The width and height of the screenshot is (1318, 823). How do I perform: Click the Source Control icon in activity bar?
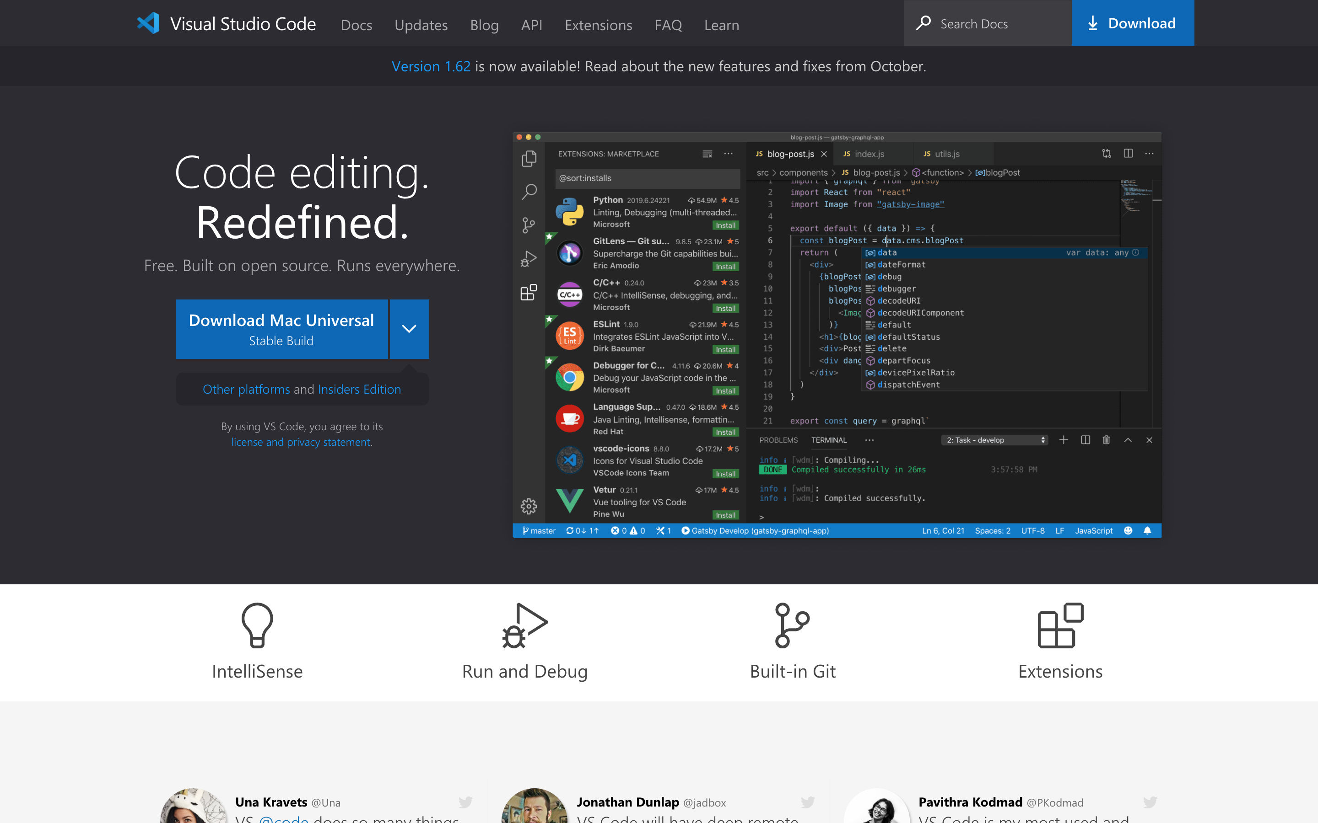528,225
